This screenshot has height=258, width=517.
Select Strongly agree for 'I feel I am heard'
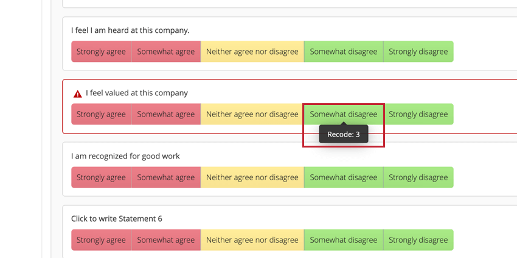coord(101,52)
